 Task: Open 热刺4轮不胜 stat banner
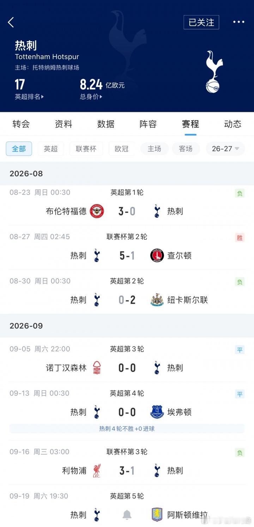click(127, 429)
